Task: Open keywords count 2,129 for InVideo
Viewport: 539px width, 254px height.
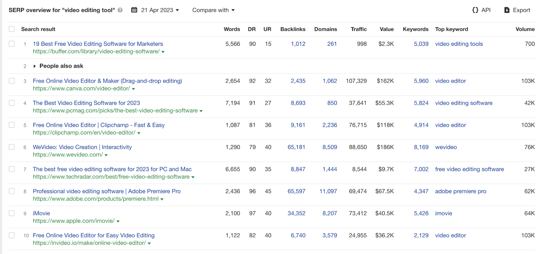Action: [x=421, y=235]
